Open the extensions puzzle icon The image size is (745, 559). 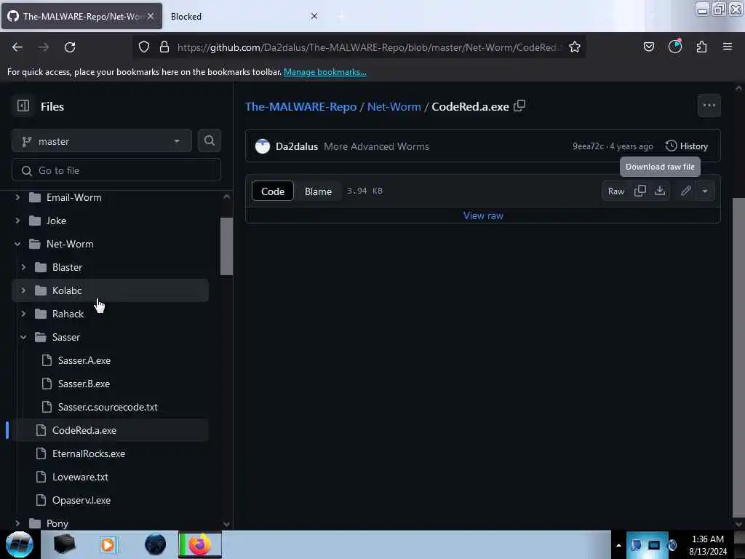point(701,47)
